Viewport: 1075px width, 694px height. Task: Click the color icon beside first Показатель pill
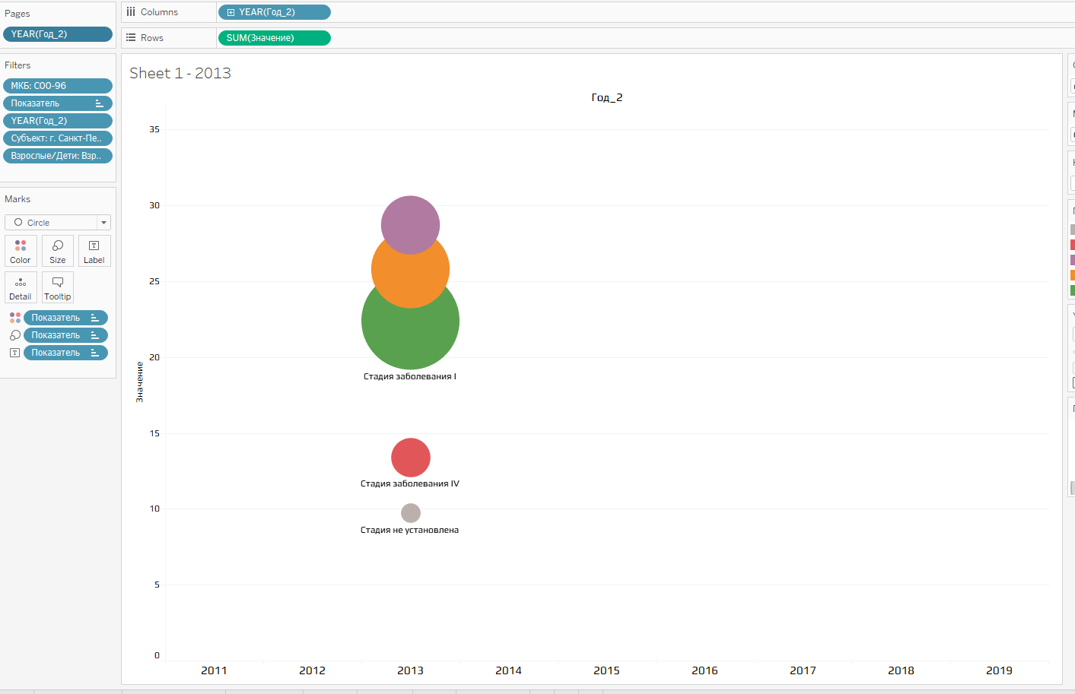pyautogui.click(x=14, y=318)
